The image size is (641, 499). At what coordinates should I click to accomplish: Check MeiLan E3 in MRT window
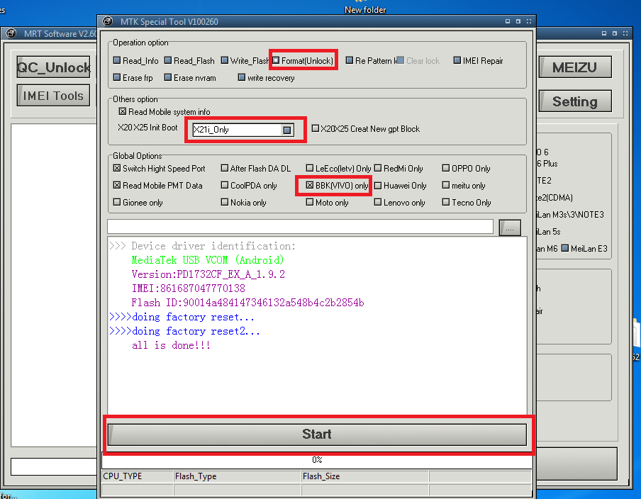(x=565, y=248)
